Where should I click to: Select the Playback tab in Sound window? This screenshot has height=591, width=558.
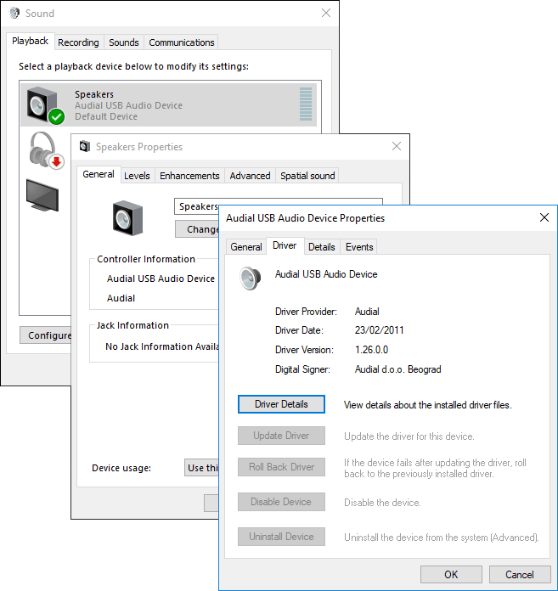click(31, 41)
